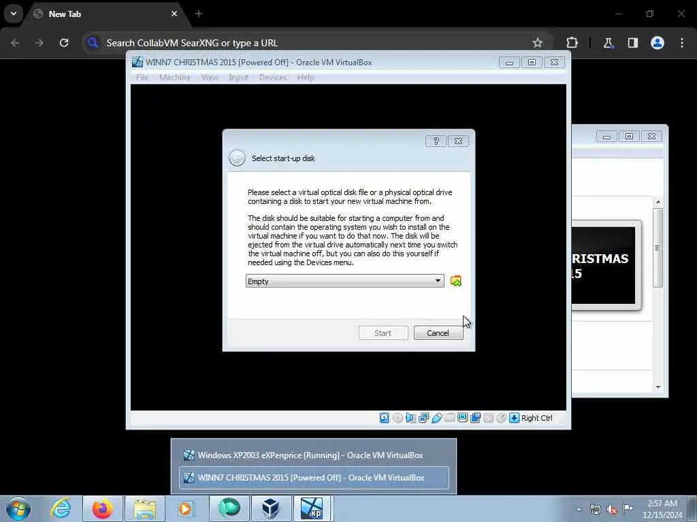Screen dimensions: 697x522
Task: Launch Firefox from the taskbar
Action: 103,508
